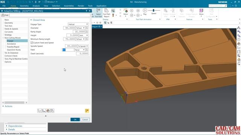The height and width of the screenshot is (135, 241).
Task: Click the Find search field in dialog
Action: 50,15
